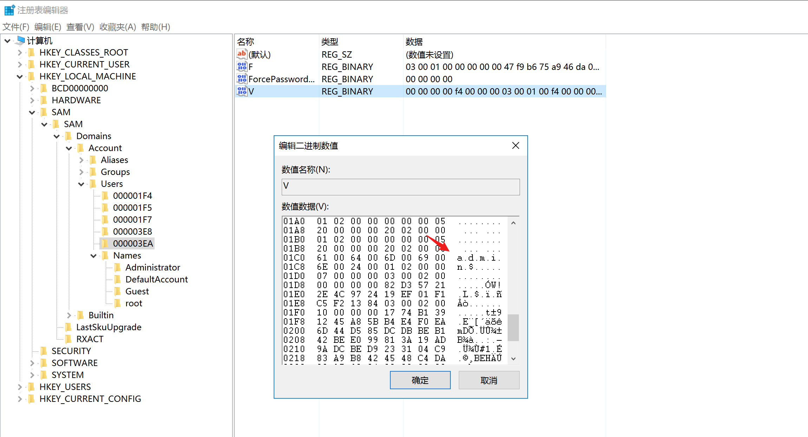This screenshot has width=808, height=437.
Task: Collapse the Users key expander
Action: [81, 184]
